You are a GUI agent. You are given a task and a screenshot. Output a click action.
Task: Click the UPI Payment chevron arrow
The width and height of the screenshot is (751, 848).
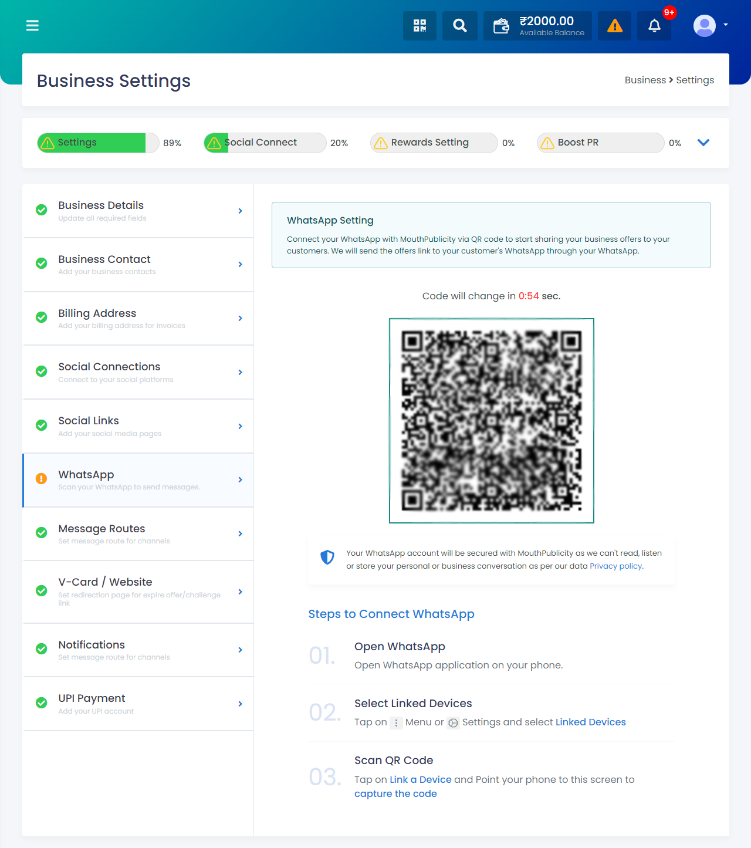(x=240, y=704)
